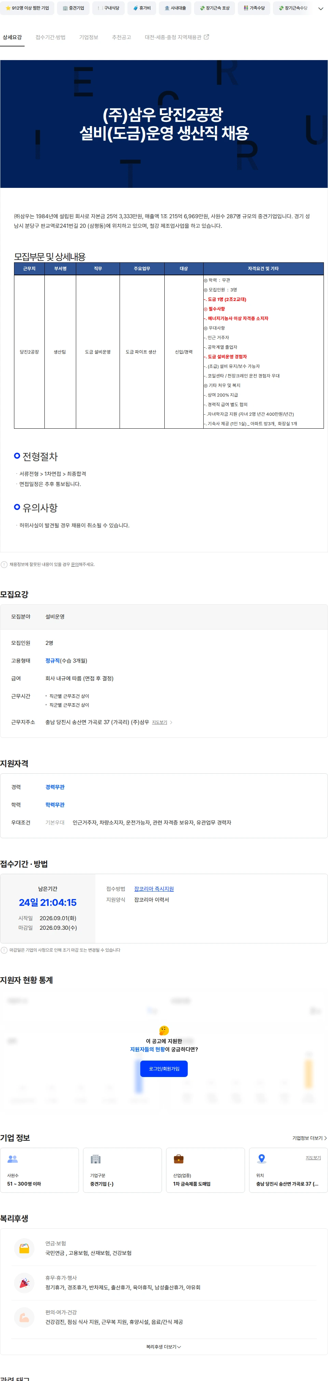Click the 가족수당 benefit chip
The image size is (328, 1381).
254,8
